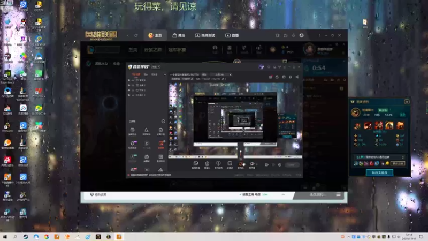Add a multimedia video source
The image size is (428, 241).
230,164
